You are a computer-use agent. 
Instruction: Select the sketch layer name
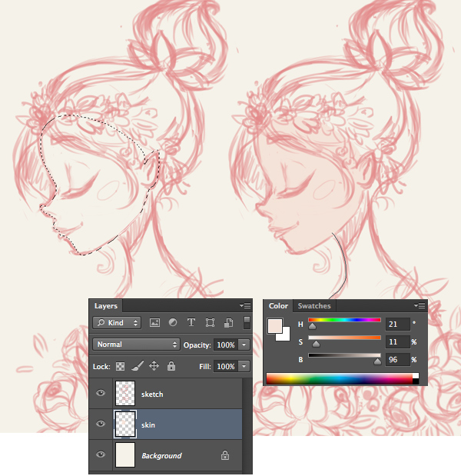click(152, 394)
